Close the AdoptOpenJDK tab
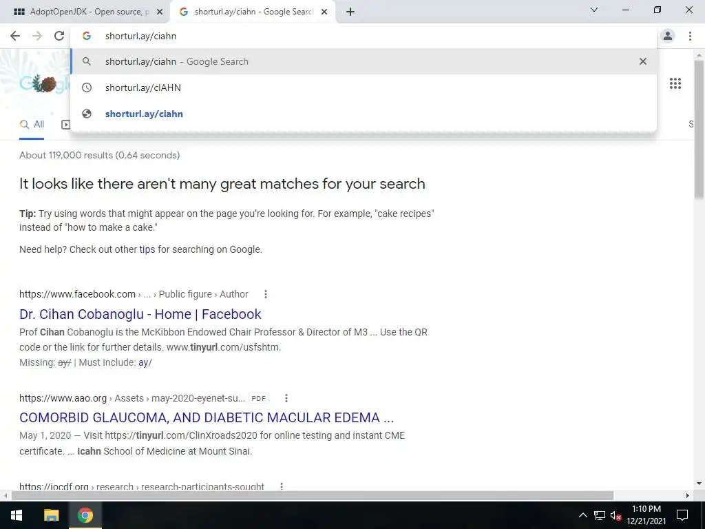Viewport: 705px width, 529px height. [160, 12]
